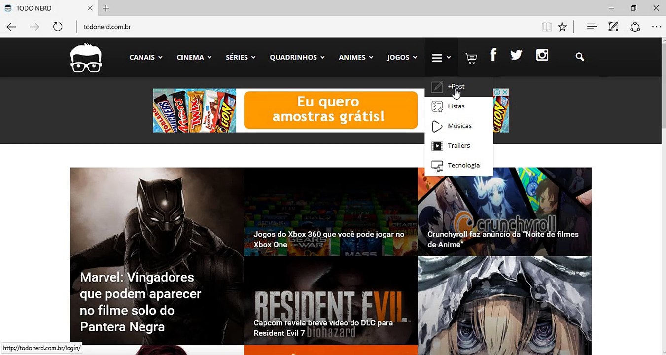This screenshot has height=355, width=666.
Task: Open the shopping cart icon
Action: coord(471,58)
